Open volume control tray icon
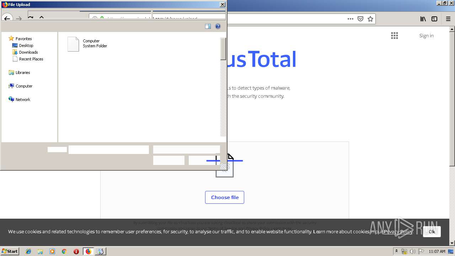455x256 pixels. coord(412,251)
